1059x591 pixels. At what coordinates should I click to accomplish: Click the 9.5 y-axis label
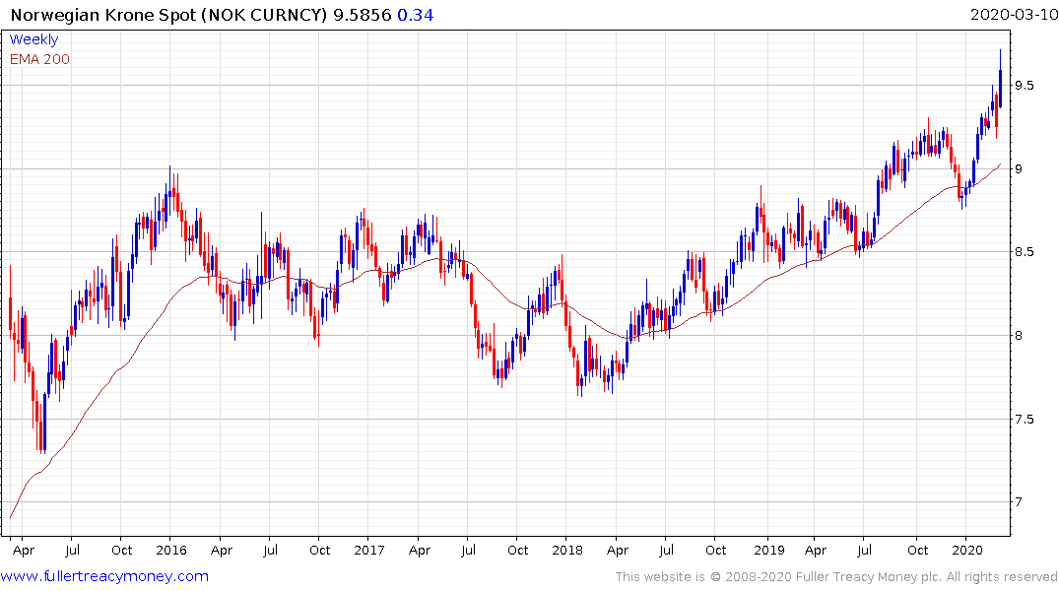tap(1024, 85)
